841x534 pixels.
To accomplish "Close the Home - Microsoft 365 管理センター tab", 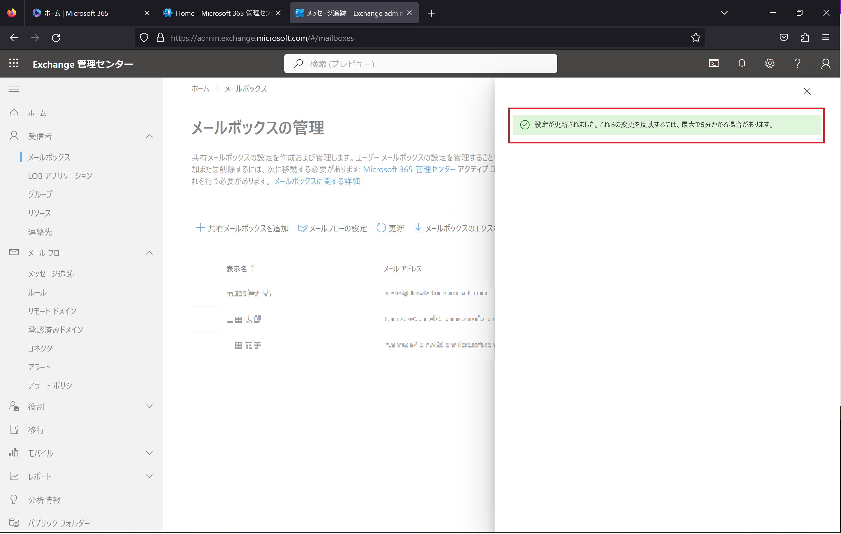I will [278, 13].
